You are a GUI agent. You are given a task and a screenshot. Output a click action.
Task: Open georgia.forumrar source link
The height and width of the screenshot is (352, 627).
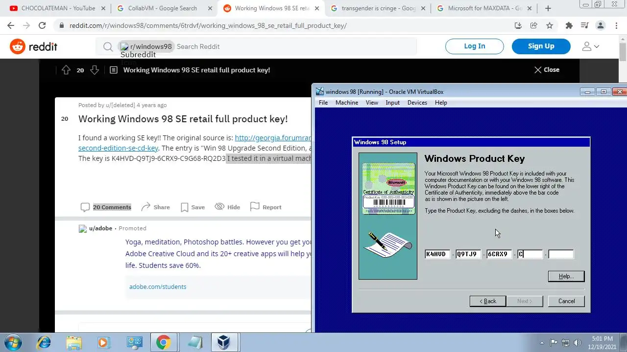point(273,138)
